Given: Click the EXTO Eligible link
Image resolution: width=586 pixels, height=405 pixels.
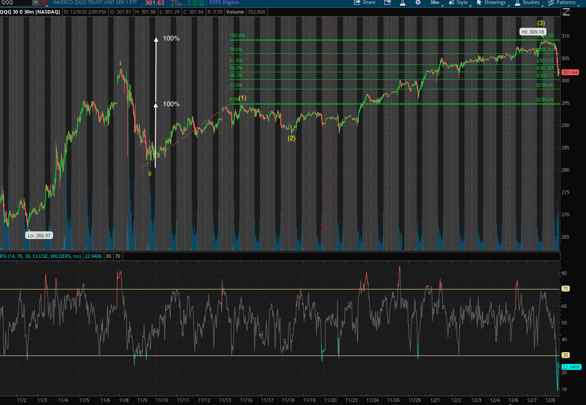Looking at the screenshot, I should (224, 3).
